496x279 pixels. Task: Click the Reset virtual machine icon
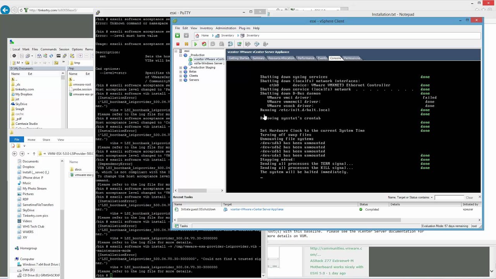click(204, 44)
